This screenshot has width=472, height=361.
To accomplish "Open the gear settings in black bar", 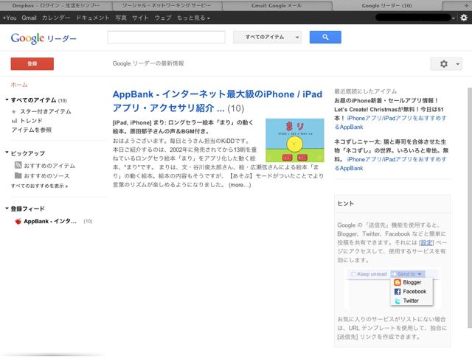I will [464, 18].
